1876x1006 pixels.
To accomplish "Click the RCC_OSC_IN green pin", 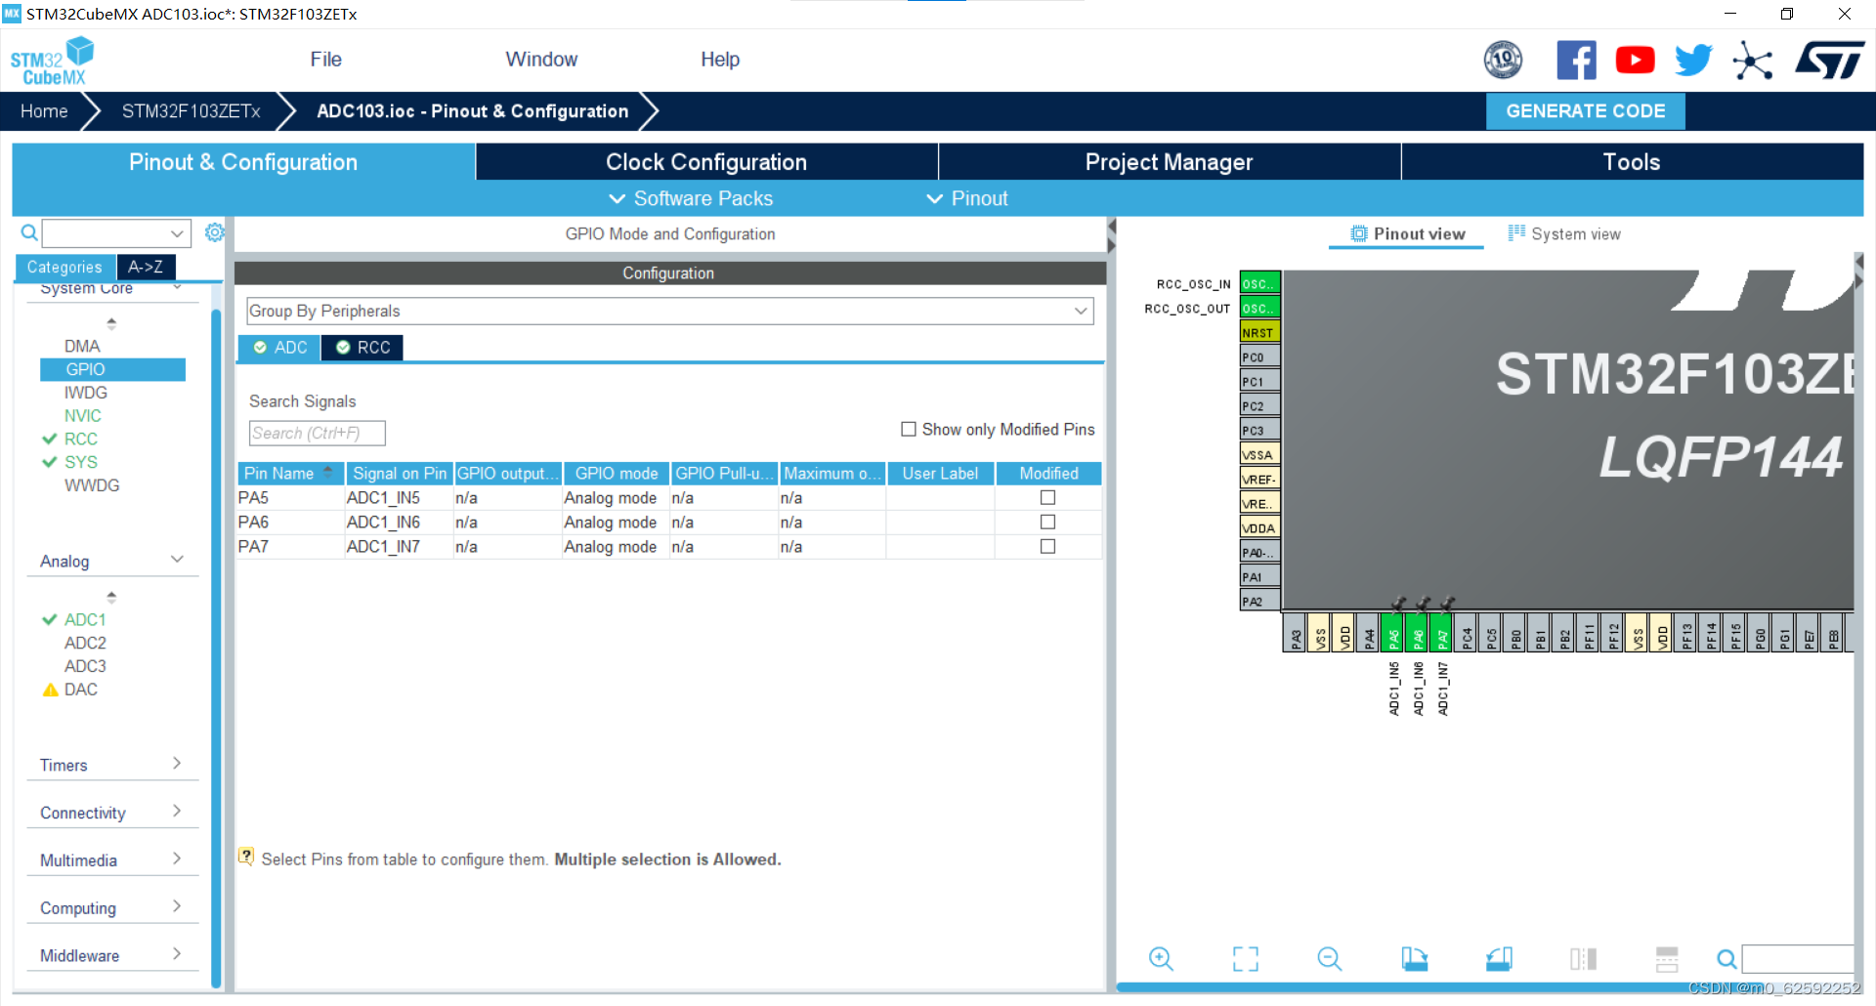I will tap(1259, 283).
